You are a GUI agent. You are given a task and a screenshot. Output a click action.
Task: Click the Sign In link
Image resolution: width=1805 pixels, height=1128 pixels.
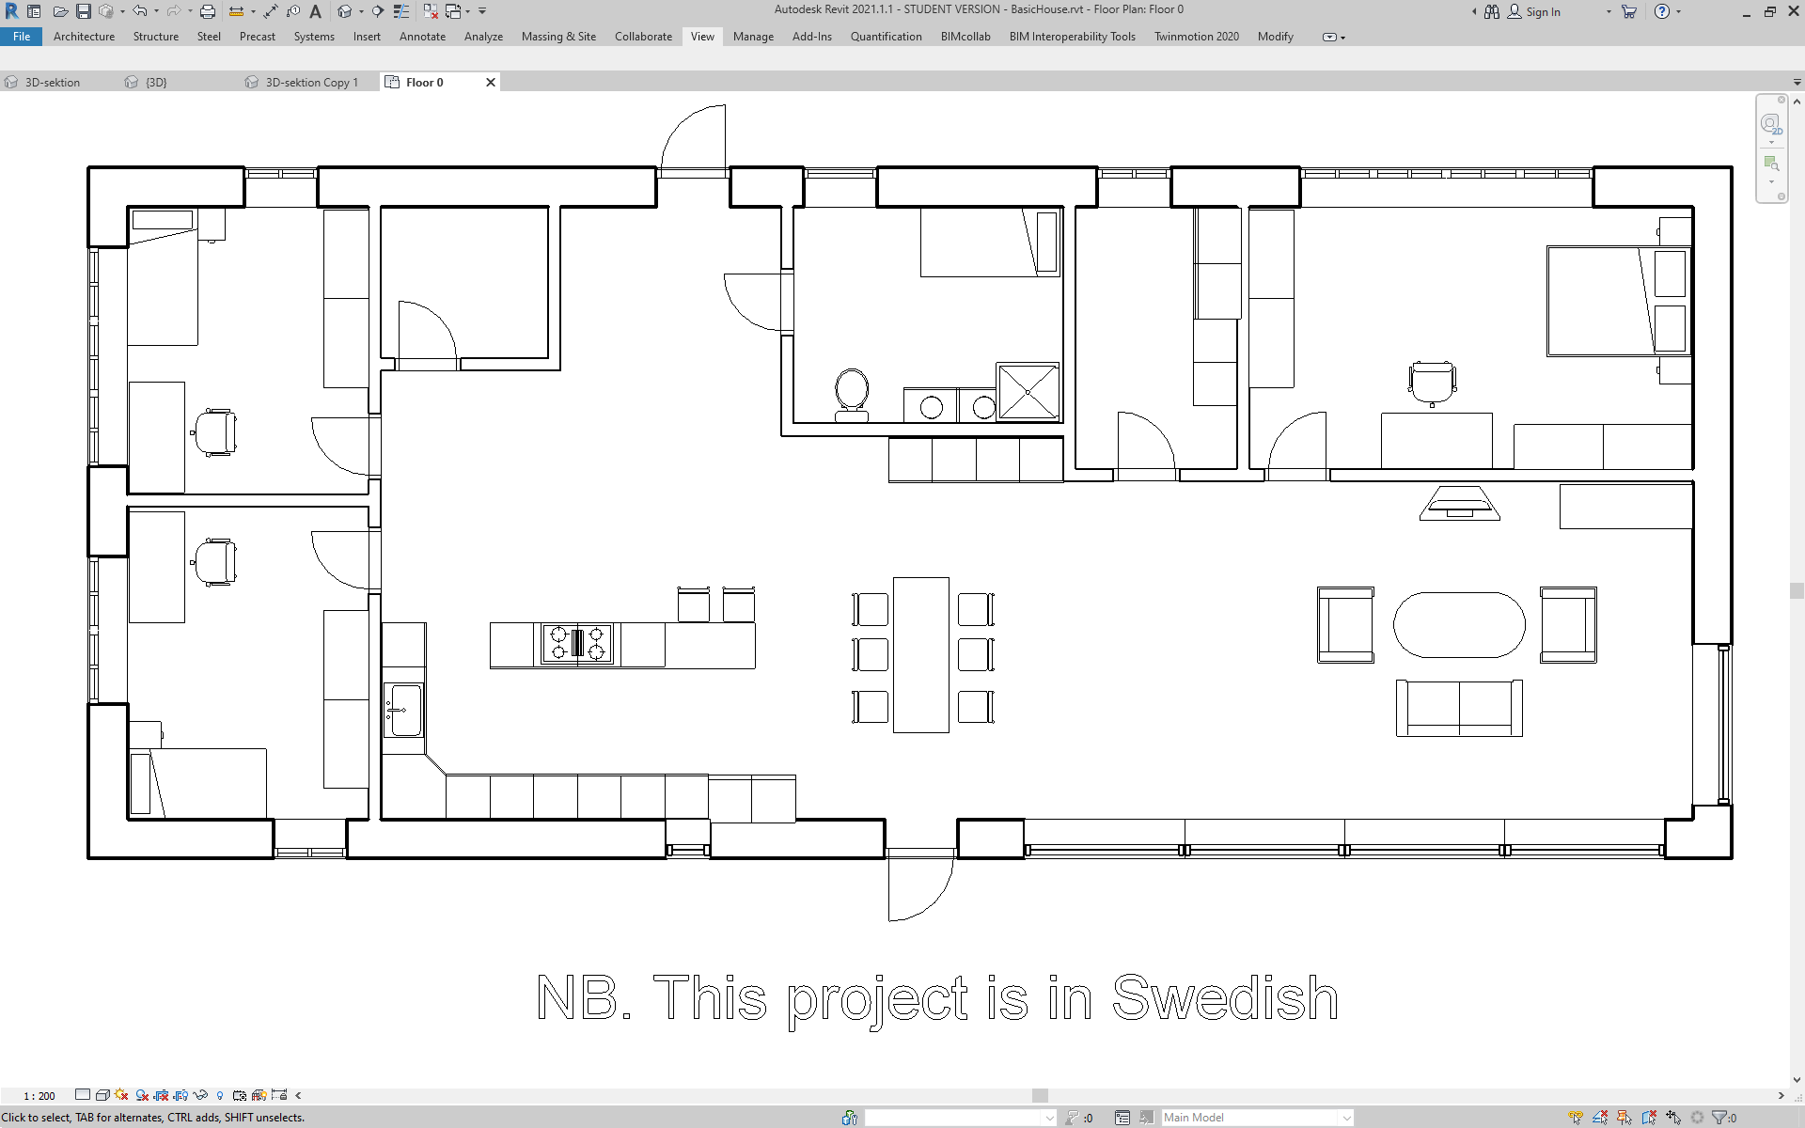tap(1544, 12)
